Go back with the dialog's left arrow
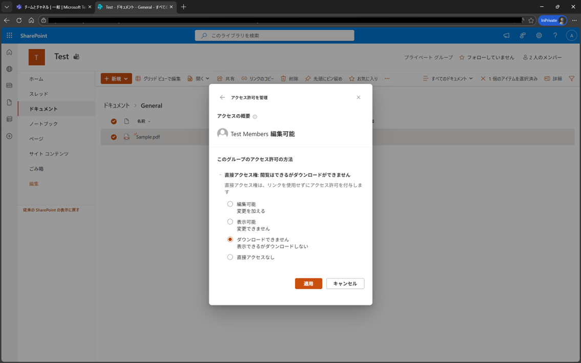Screen dimensions: 581x363 pyautogui.click(x=222, y=97)
